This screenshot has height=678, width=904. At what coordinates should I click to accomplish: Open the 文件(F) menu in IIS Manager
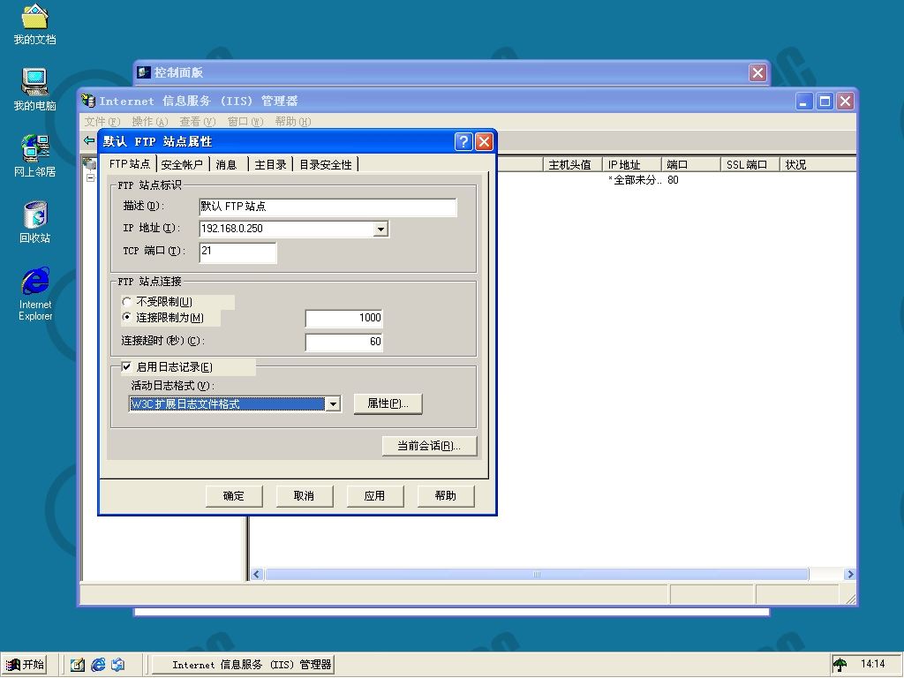102,122
